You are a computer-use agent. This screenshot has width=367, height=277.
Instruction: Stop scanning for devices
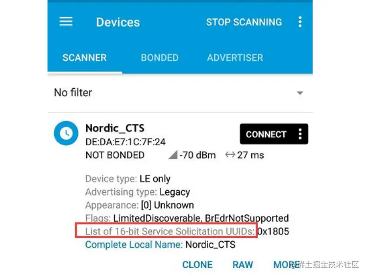244,22
